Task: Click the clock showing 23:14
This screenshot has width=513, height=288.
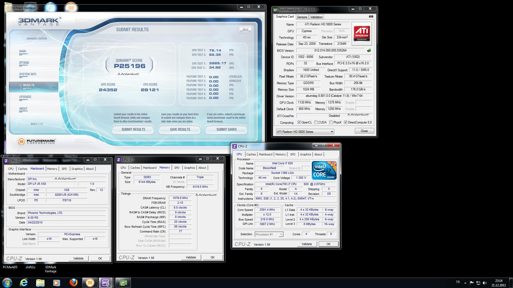Action: tap(499, 281)
